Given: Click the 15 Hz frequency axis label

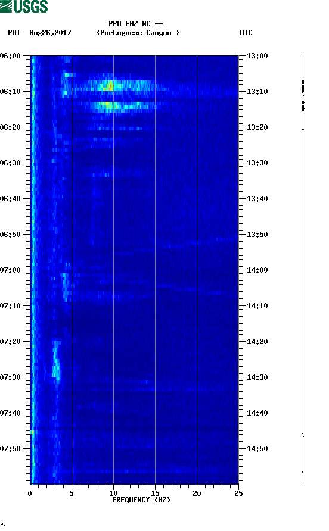Looking at the screenshot, I should click(155, 493).
